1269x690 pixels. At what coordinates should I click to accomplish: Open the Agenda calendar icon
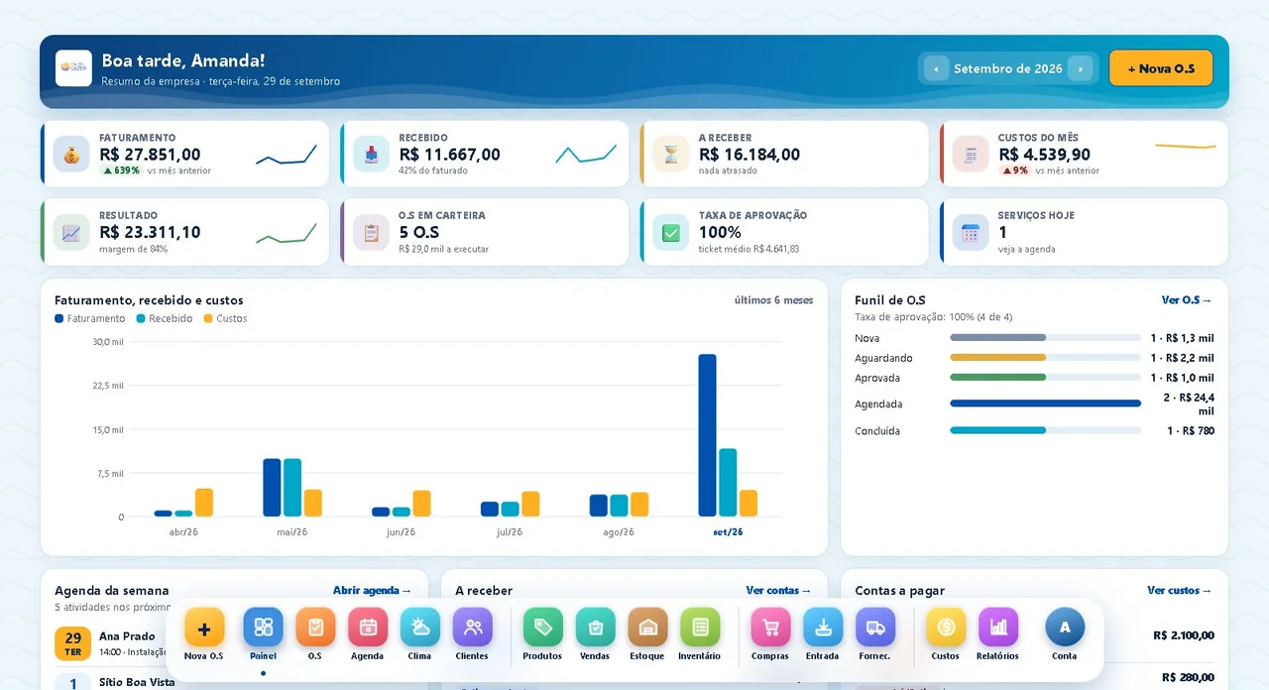point(368,628)
